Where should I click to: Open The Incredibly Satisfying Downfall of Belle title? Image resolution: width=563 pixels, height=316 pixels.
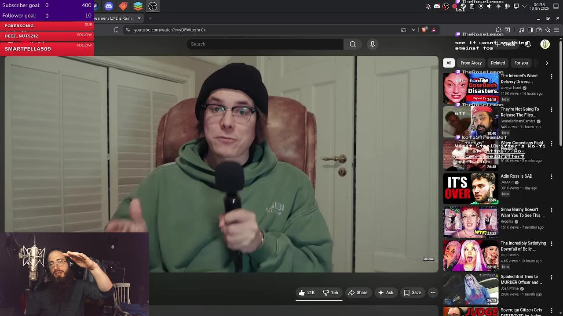(523, 246)
